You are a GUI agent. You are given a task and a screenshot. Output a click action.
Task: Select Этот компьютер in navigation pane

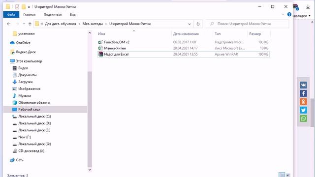[29, 61]
